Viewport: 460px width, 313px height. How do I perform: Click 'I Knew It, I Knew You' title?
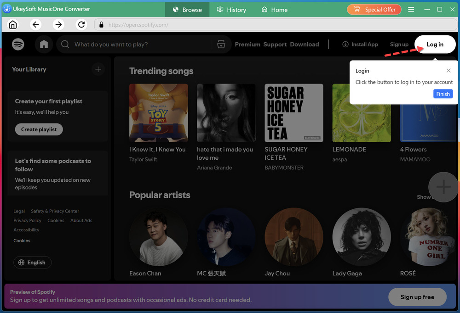click(x=157, y=150)
